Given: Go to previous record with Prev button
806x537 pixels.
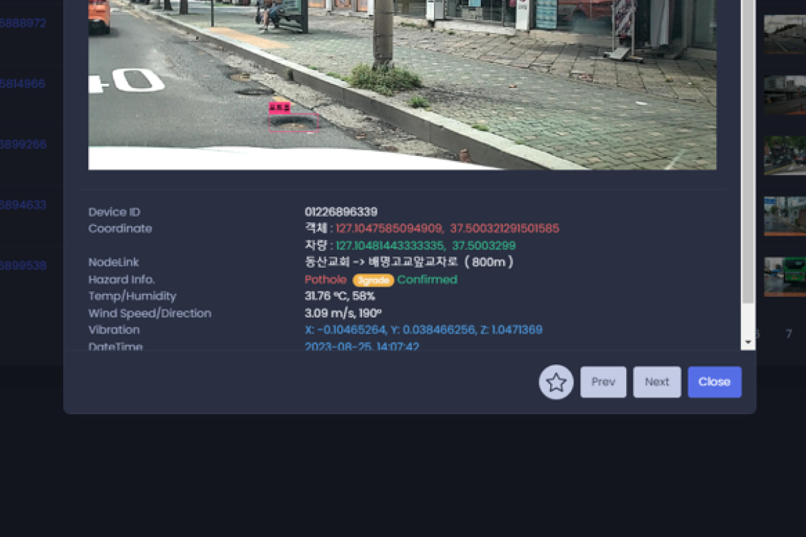Looking at the screenshot, I should point(603,382).
